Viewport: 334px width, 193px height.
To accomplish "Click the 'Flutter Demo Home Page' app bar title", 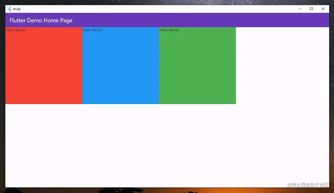I will [x=41, y=20].
